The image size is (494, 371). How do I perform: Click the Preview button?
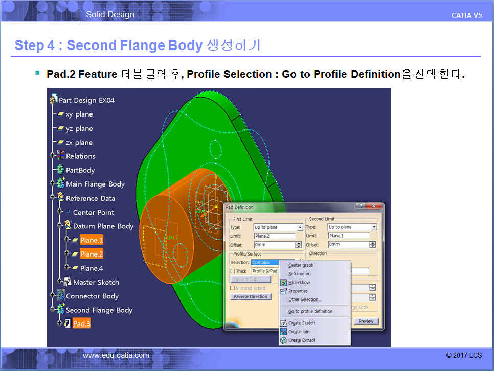click(366, 321)
